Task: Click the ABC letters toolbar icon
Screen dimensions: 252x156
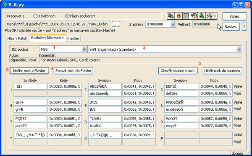Action: point(171,16)
